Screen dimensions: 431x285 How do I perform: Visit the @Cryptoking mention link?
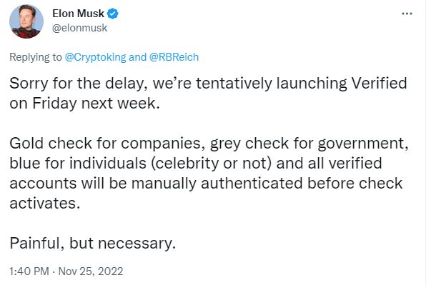(95, 57)
